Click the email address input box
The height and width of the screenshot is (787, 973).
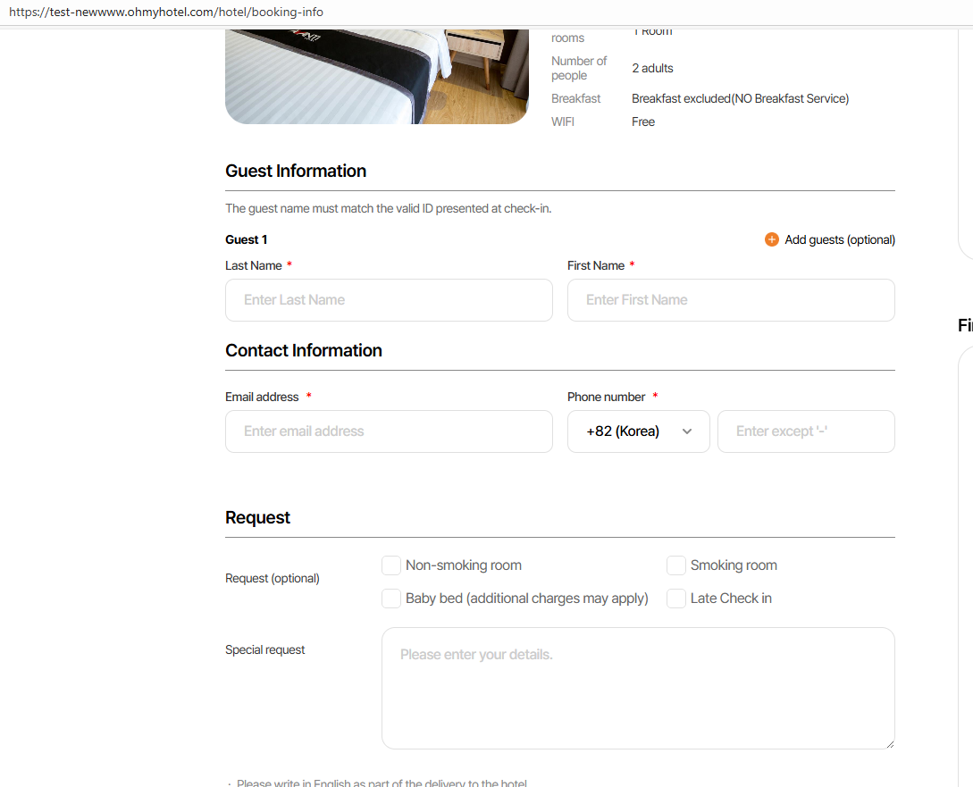coord(389,431)
